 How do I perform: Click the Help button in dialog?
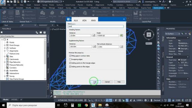(119, 82)
